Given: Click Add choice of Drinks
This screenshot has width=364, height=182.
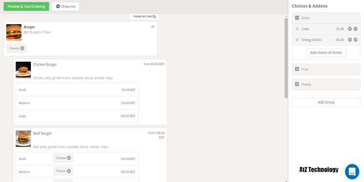Looking at the screenshot, I should [x=326, y=53].
